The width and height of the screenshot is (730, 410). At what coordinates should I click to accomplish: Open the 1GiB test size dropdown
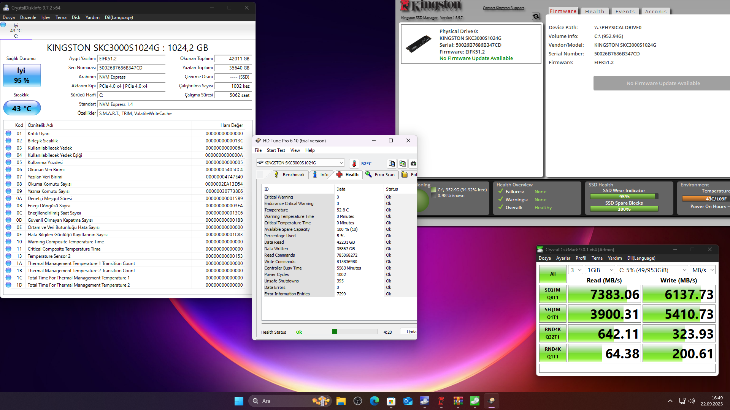coord(600,270)
